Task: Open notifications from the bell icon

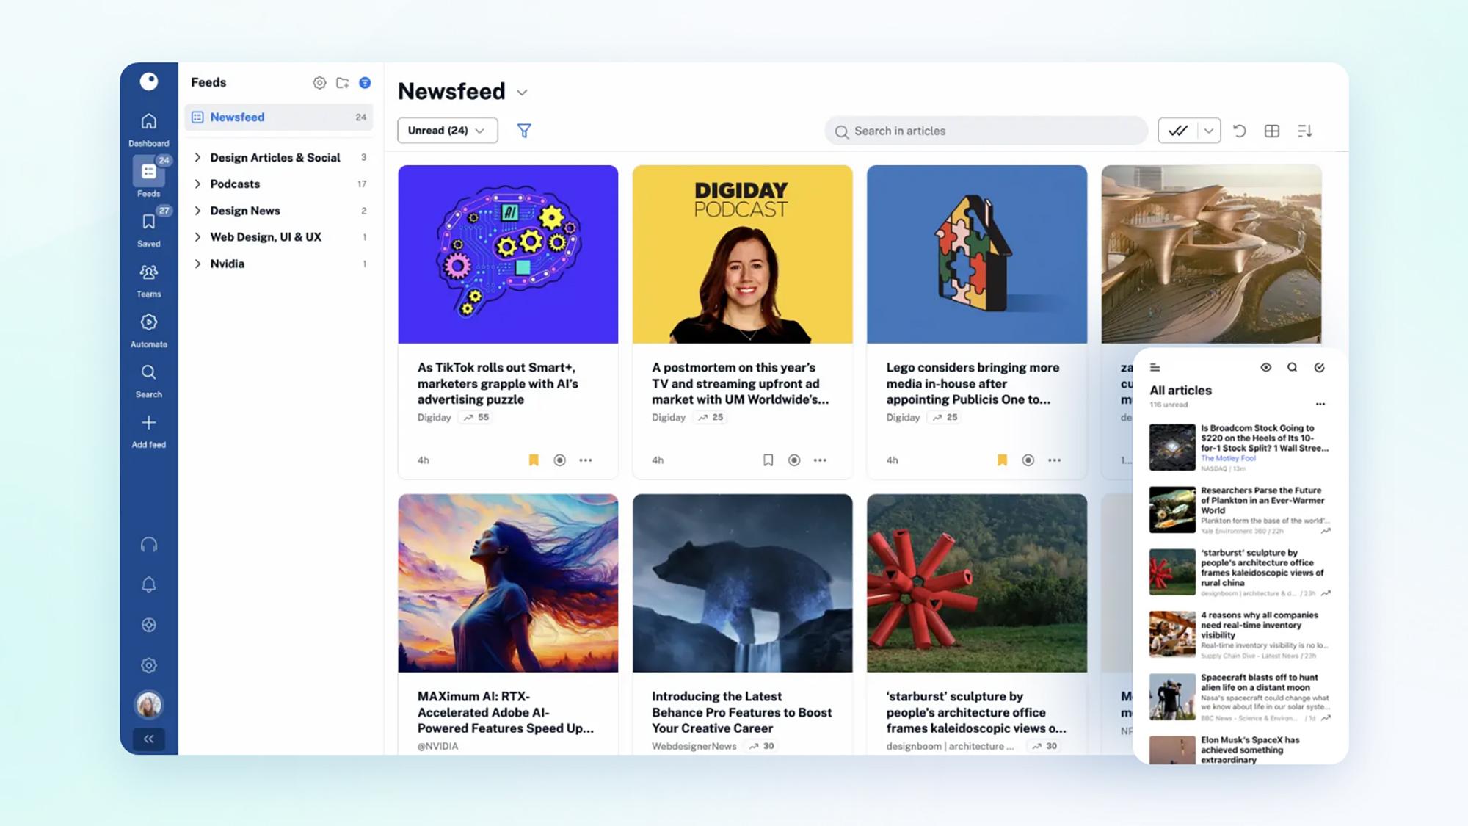Action: tap(148, 584)
